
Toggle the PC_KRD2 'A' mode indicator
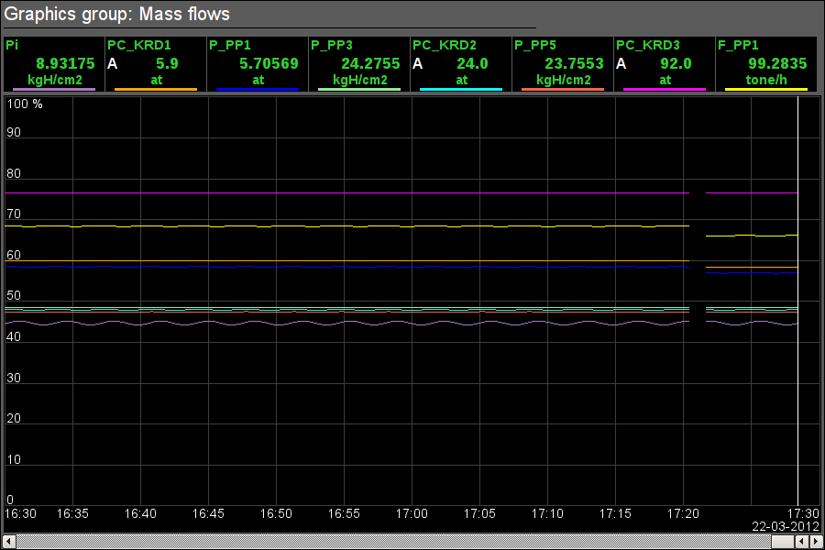pos(418,63)
